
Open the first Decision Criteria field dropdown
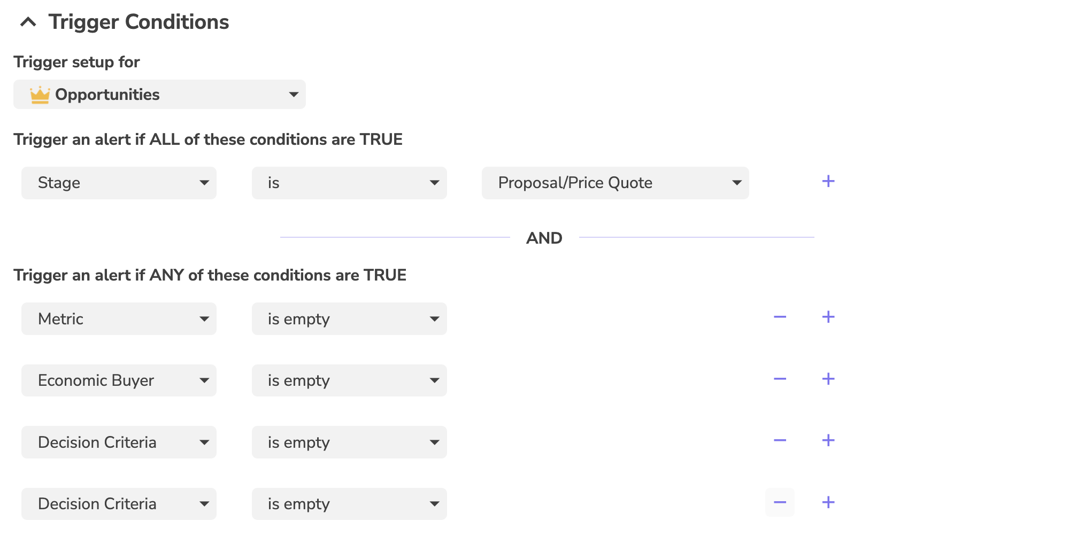[x=119, y=442]
